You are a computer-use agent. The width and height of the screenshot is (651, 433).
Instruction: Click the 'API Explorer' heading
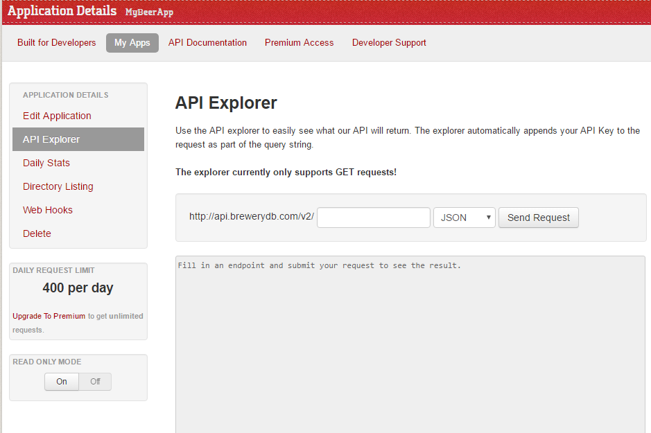[x=226, y=103]
